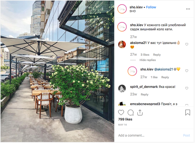Submit comment with the Post button

coord(187,135)
